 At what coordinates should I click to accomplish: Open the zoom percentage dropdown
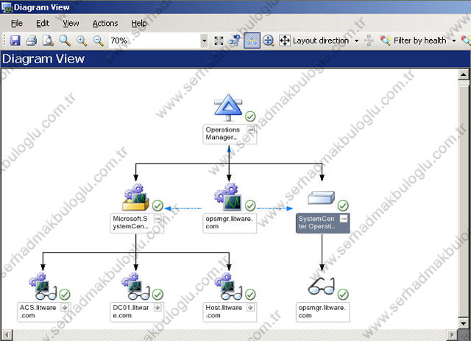click(x=203, y=41)
